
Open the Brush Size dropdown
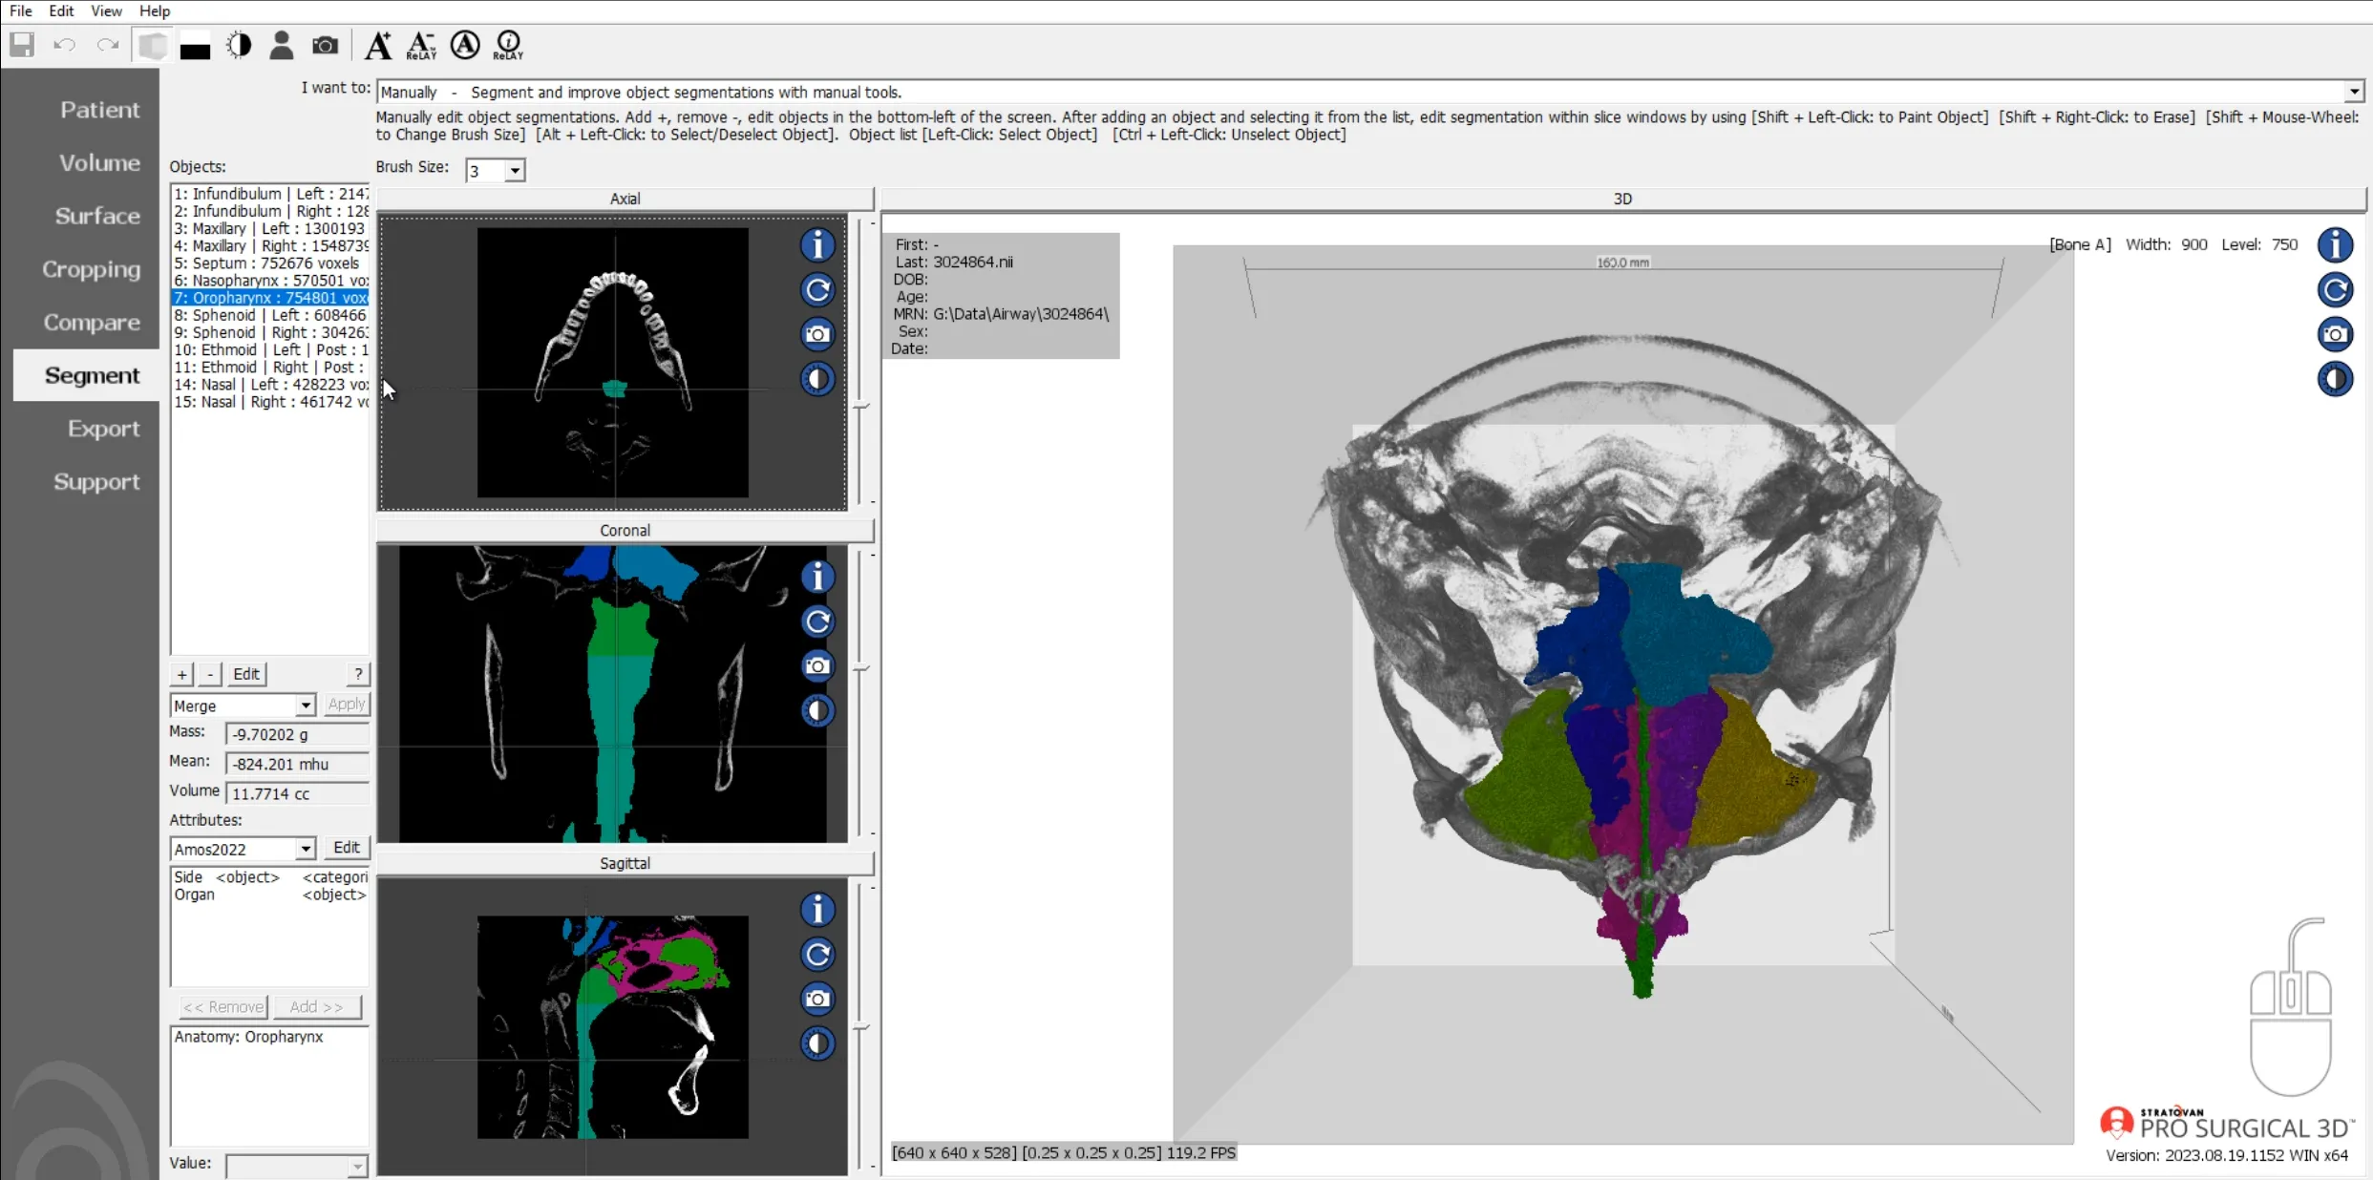(x=515, y=170)
